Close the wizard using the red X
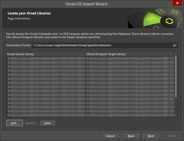 pyautogui.click(x=177, y=3)
